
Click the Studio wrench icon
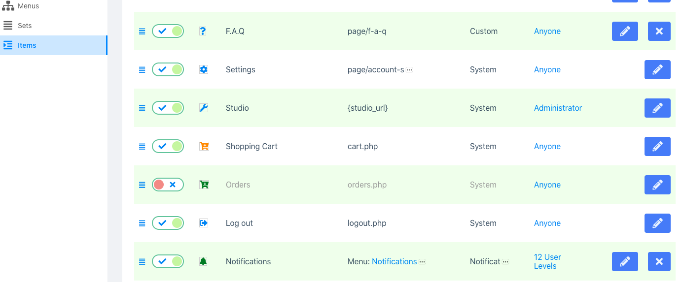click(x=203, y=108)
